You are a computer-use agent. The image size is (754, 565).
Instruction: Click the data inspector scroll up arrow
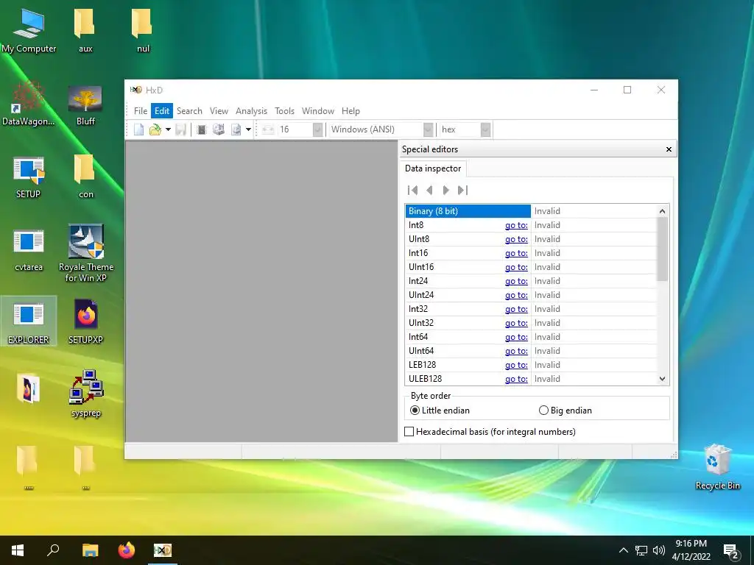point(662,211)
